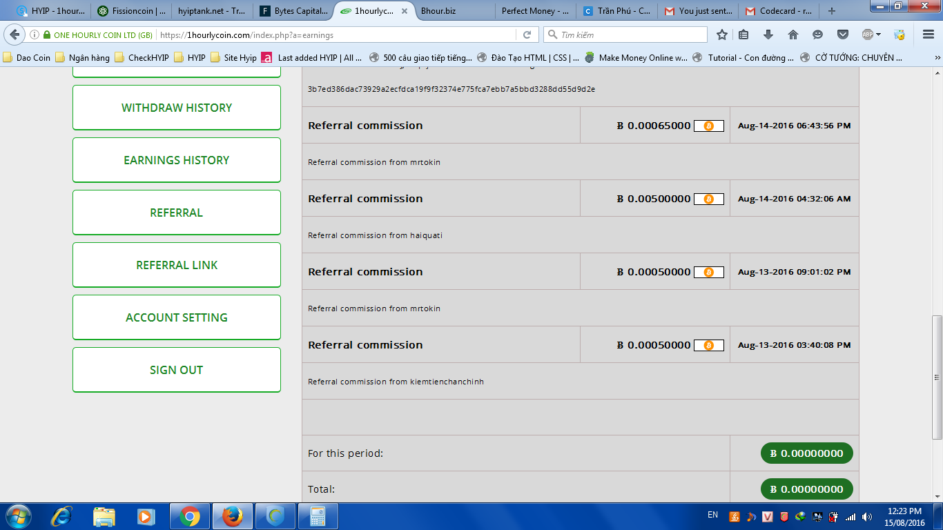Close the active 1hourlycoin tab
This screenshot has height=530, width=943.
404,11
